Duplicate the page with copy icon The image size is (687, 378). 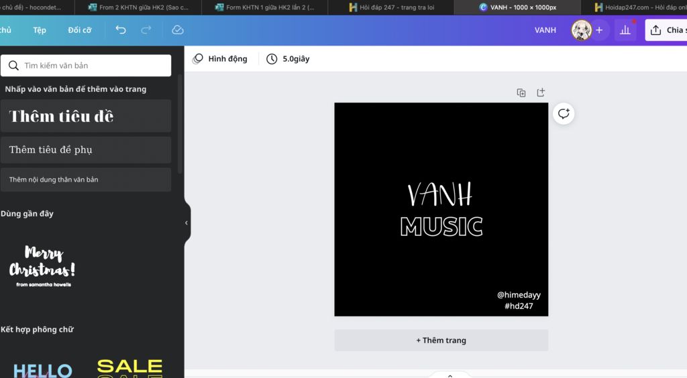click(521, 92)
